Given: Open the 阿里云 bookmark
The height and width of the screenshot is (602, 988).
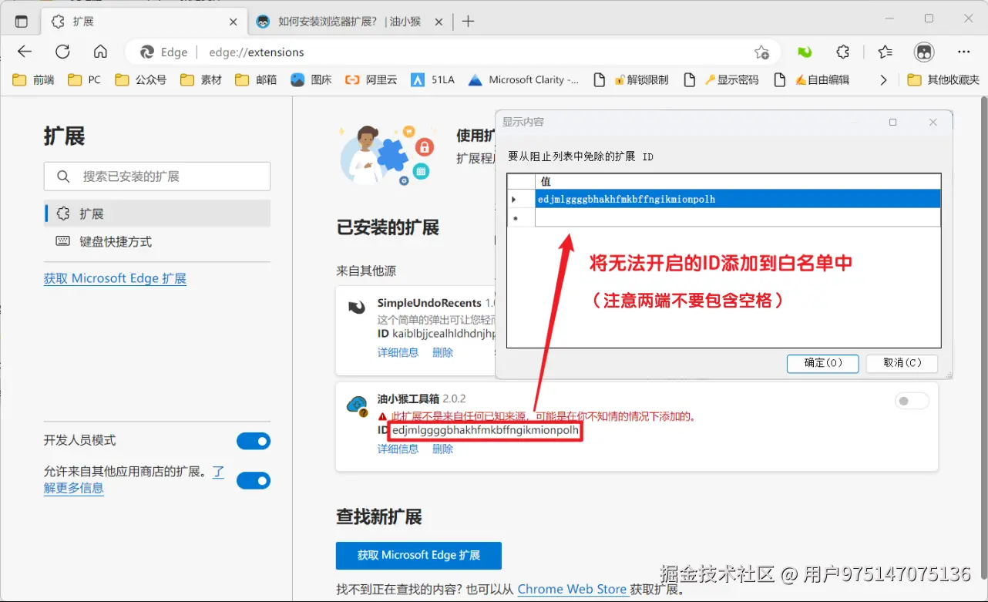Looking at the screenshot, I should tap(371, 79).
